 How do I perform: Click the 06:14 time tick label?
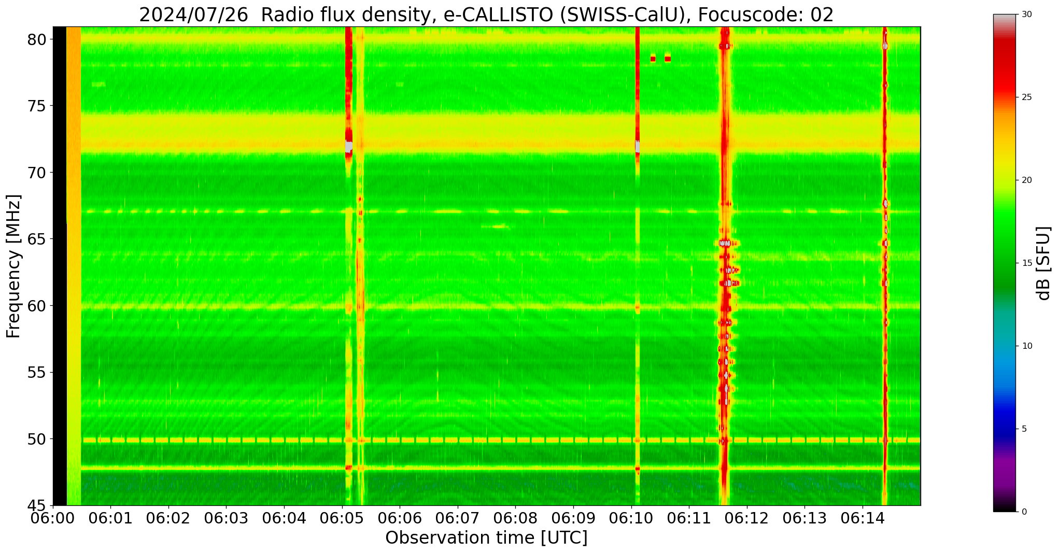[x=863, y=518]
